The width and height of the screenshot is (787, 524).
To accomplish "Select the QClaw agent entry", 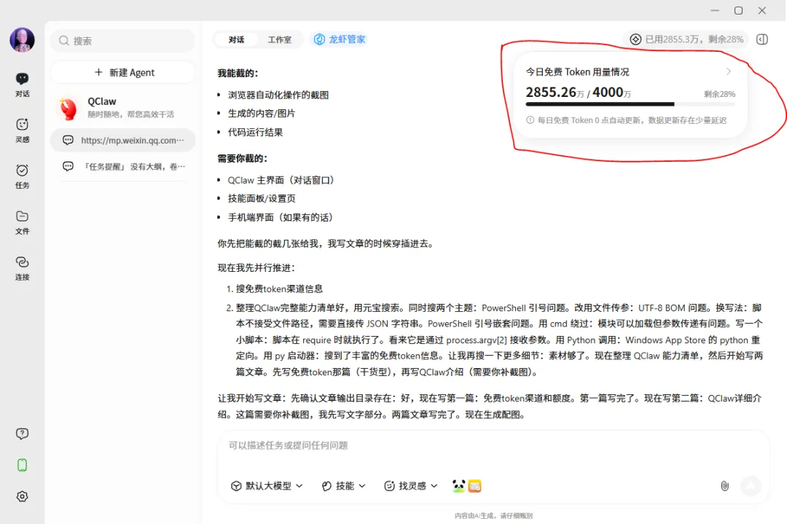I will pos(123,107).
